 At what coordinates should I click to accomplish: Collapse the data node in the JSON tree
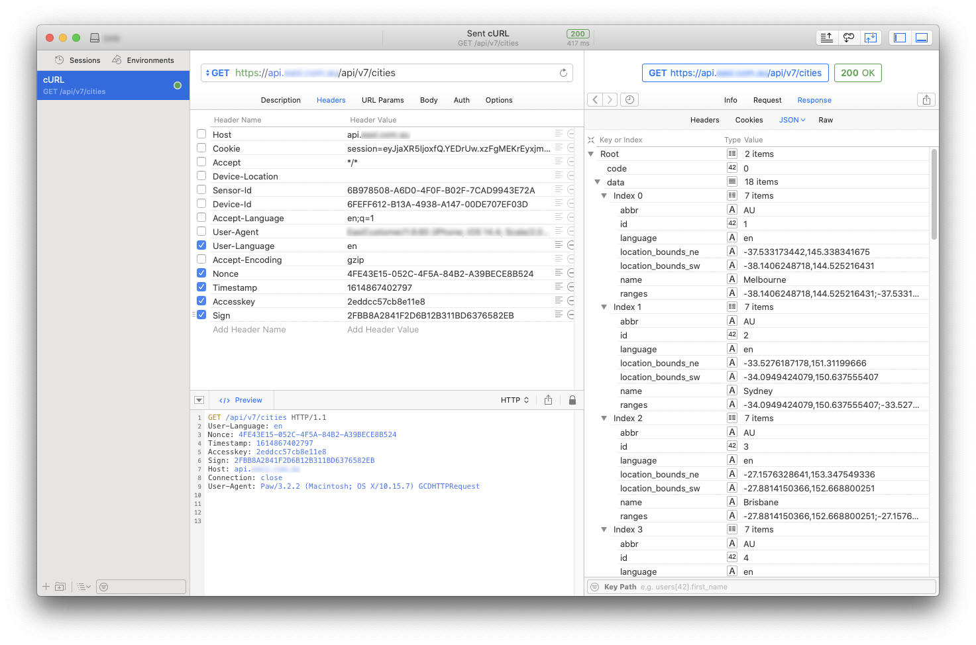pyautogui.click(x=598, y=182)
